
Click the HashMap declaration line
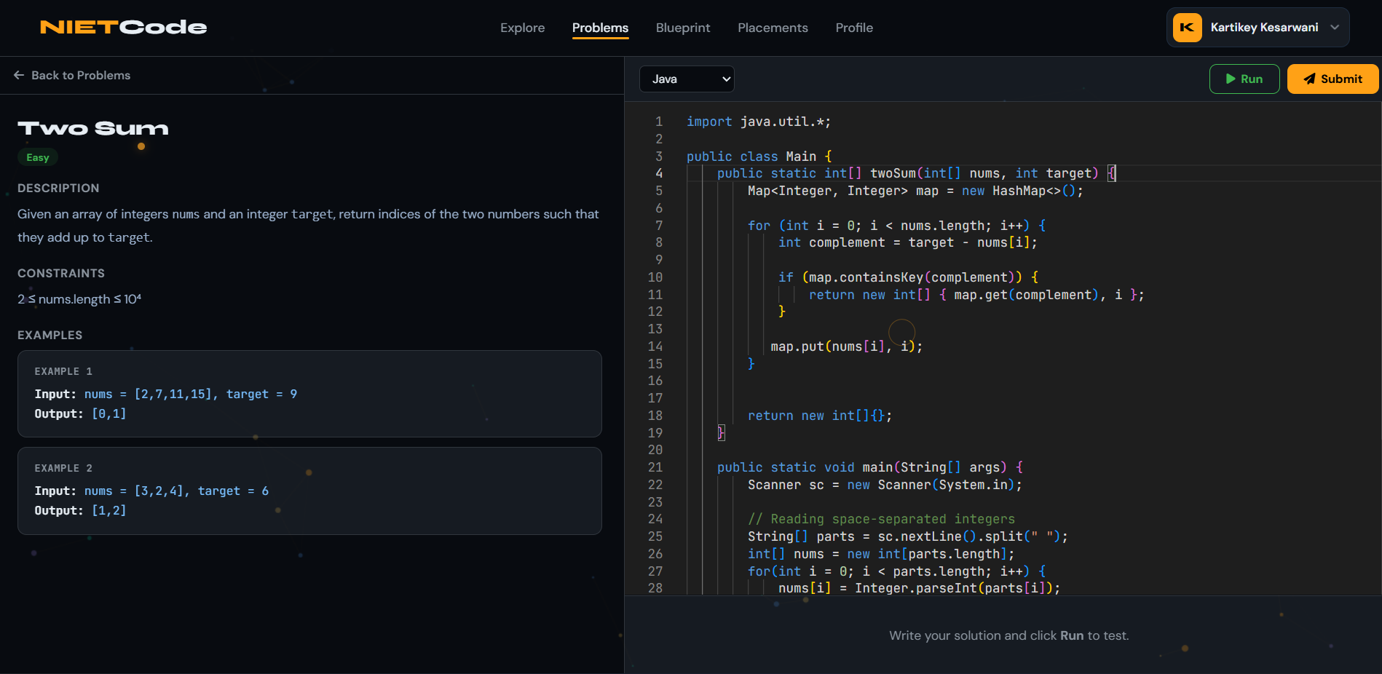915,191
